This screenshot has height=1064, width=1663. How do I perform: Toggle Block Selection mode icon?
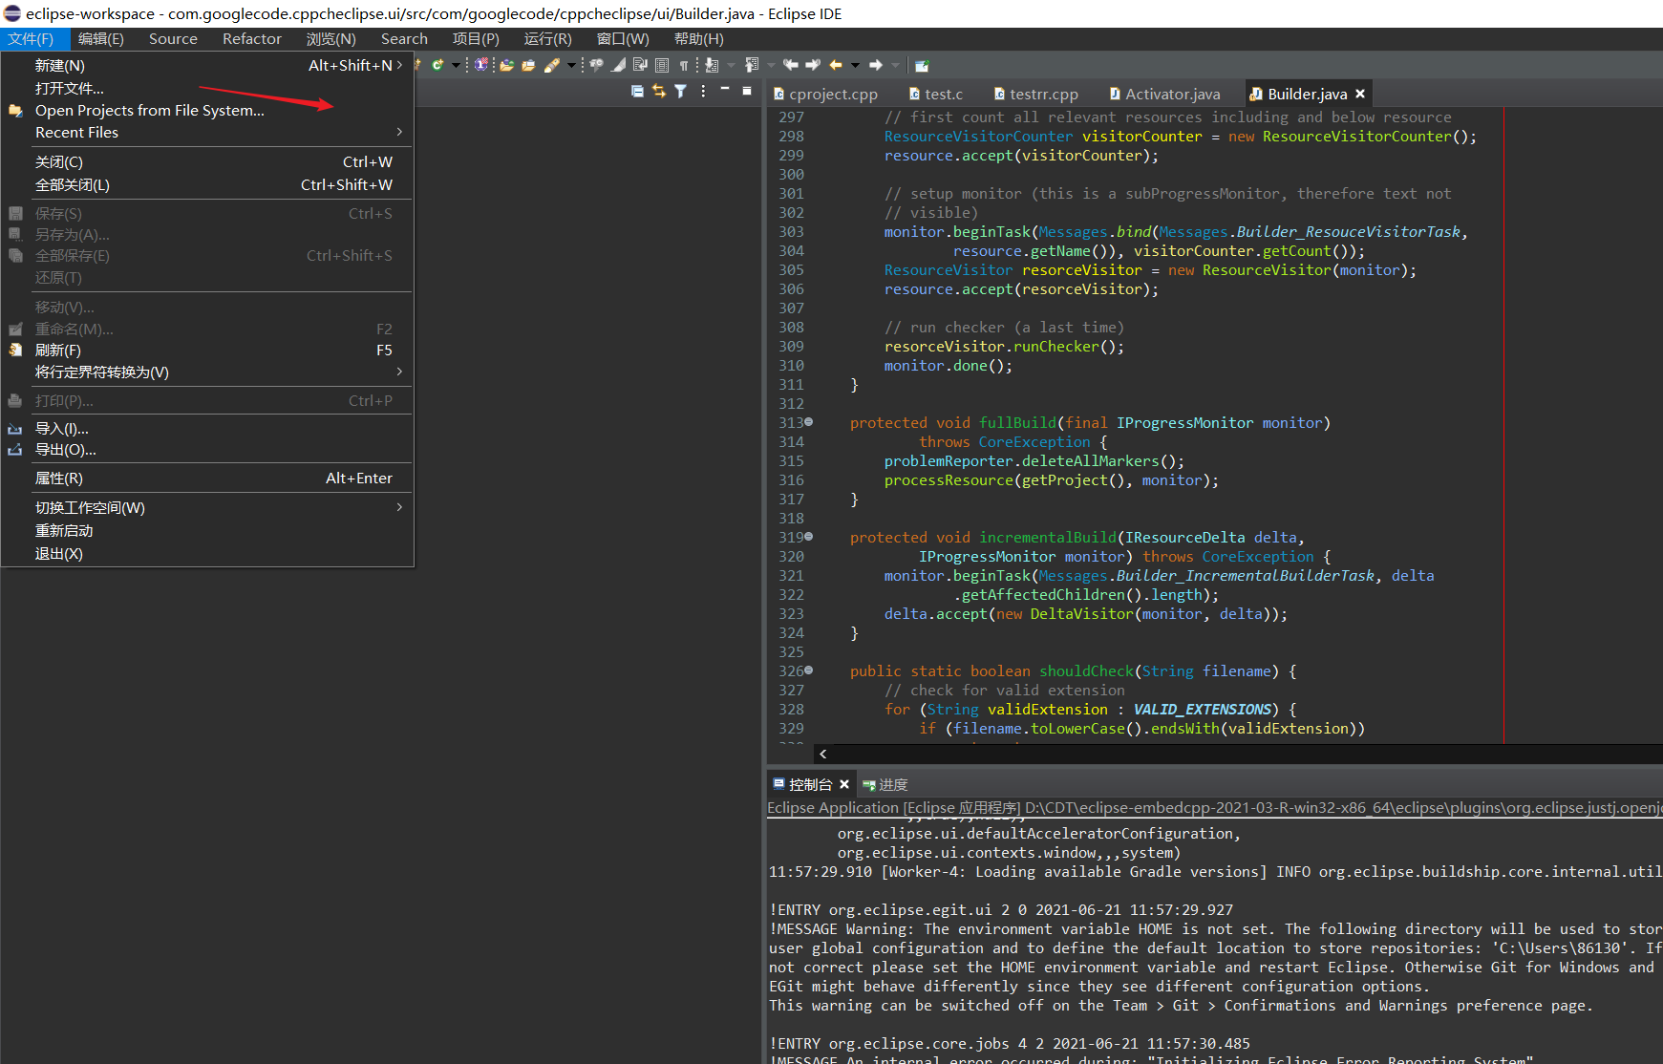click(662, 66)
